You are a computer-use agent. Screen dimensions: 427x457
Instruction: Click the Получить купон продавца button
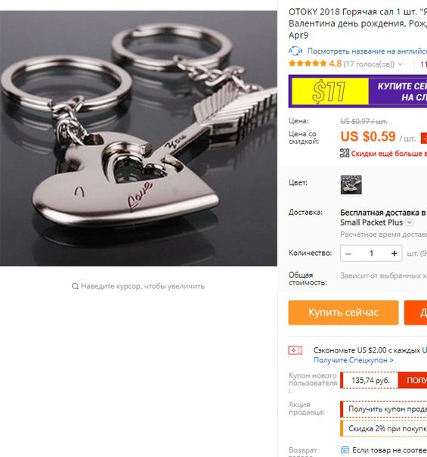(x=384, y=409)
